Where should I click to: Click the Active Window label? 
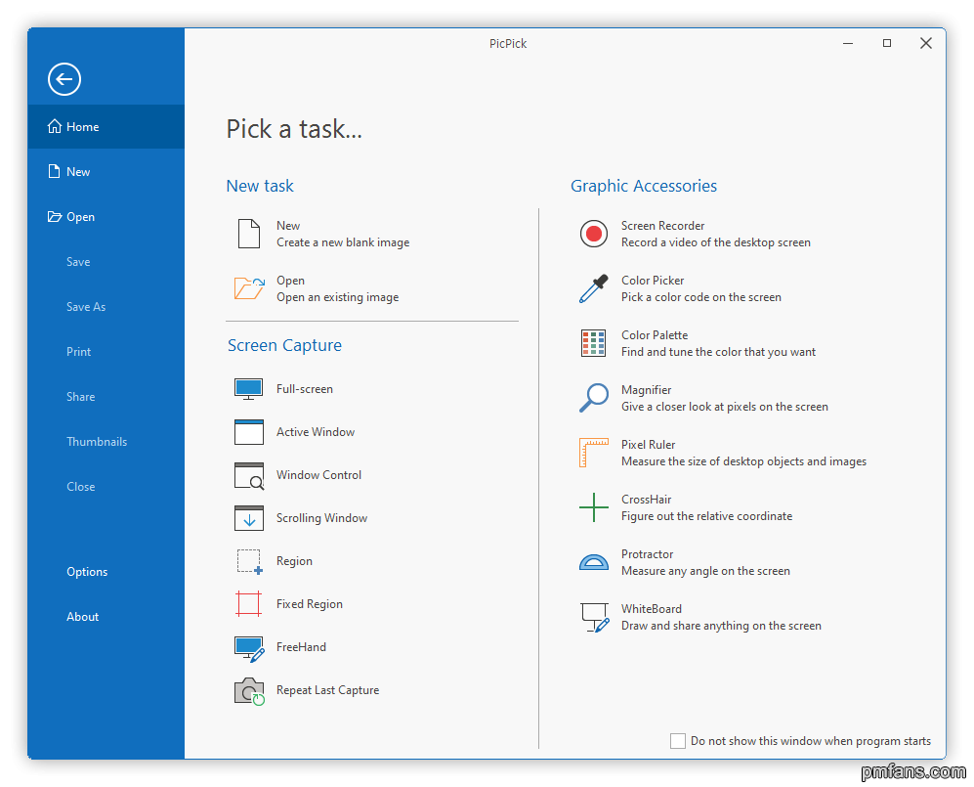coord(316,432)
